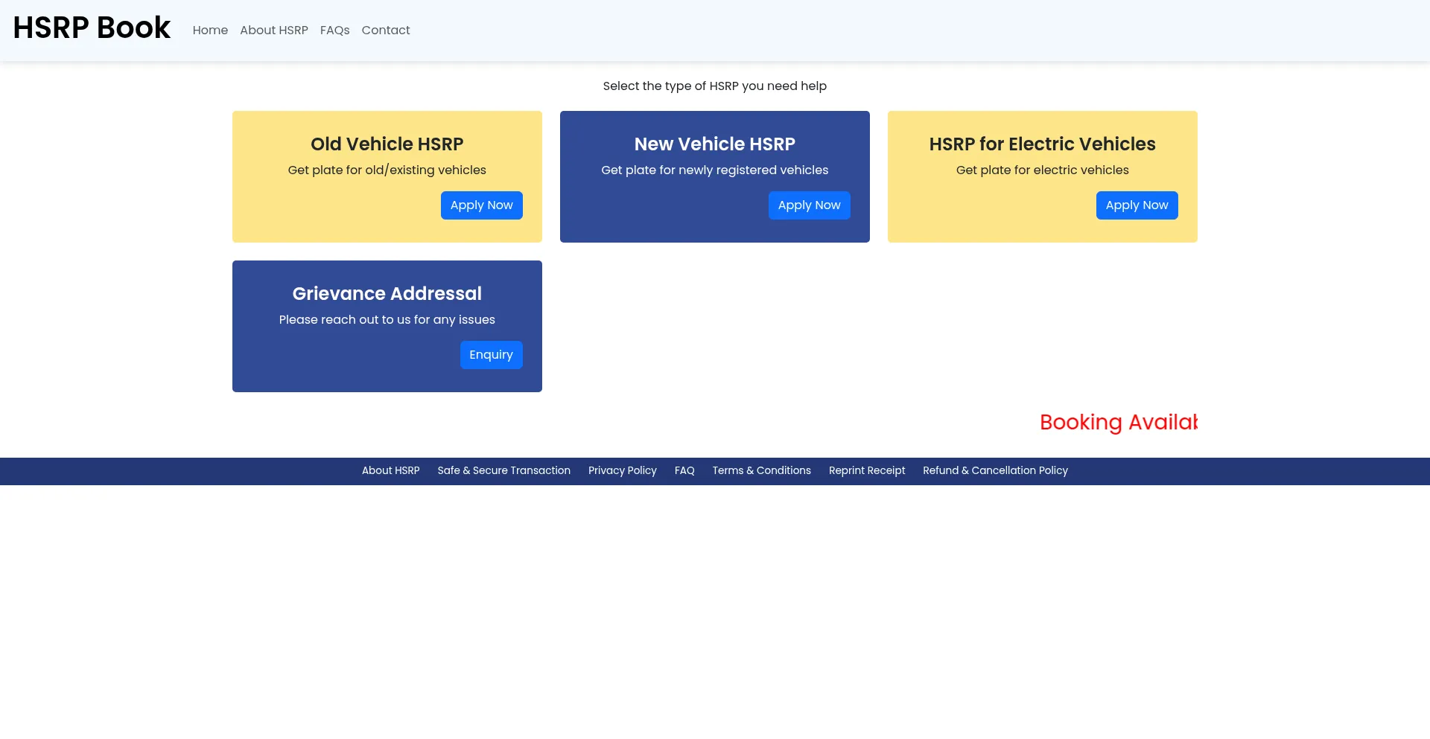Open FAQs from the top navigation
The height and width of the screenshot is (739, 1430).
pos(334,31)
